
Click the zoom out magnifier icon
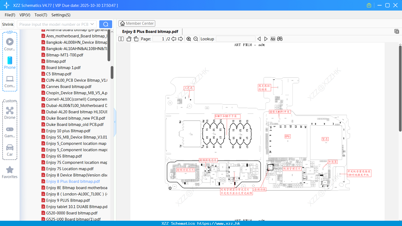(x=196, y=39)
